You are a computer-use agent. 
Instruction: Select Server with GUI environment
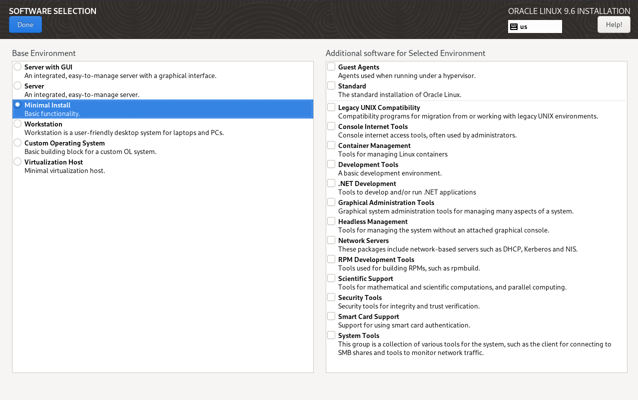pos(18,67)
